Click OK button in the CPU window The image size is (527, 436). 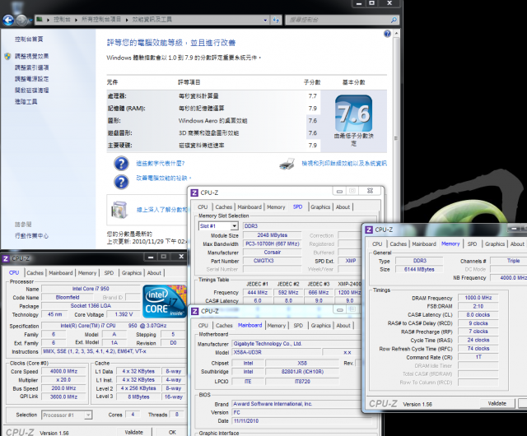(172, 432)
